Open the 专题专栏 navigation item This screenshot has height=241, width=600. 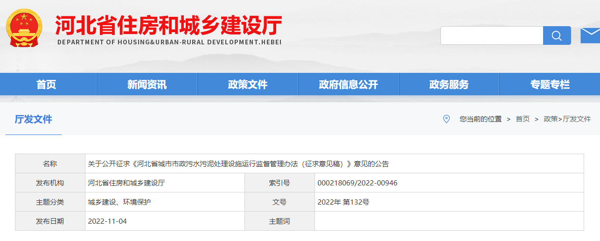[550, 85]
